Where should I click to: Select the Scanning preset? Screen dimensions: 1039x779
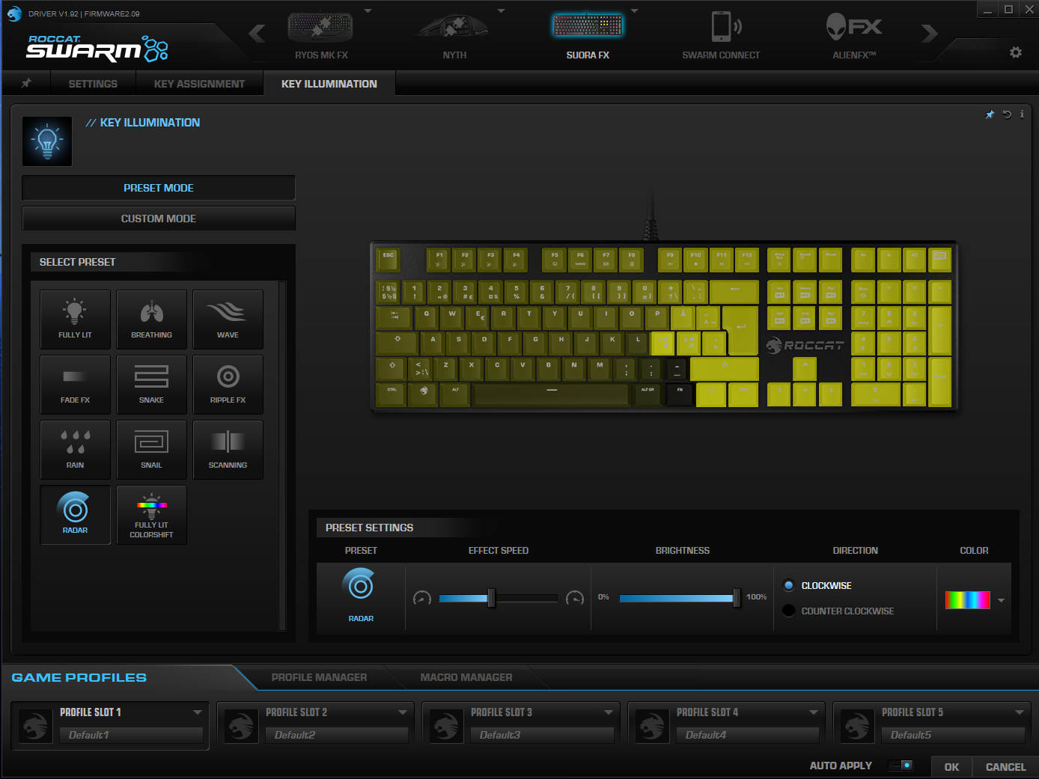(x=228, y=450)
